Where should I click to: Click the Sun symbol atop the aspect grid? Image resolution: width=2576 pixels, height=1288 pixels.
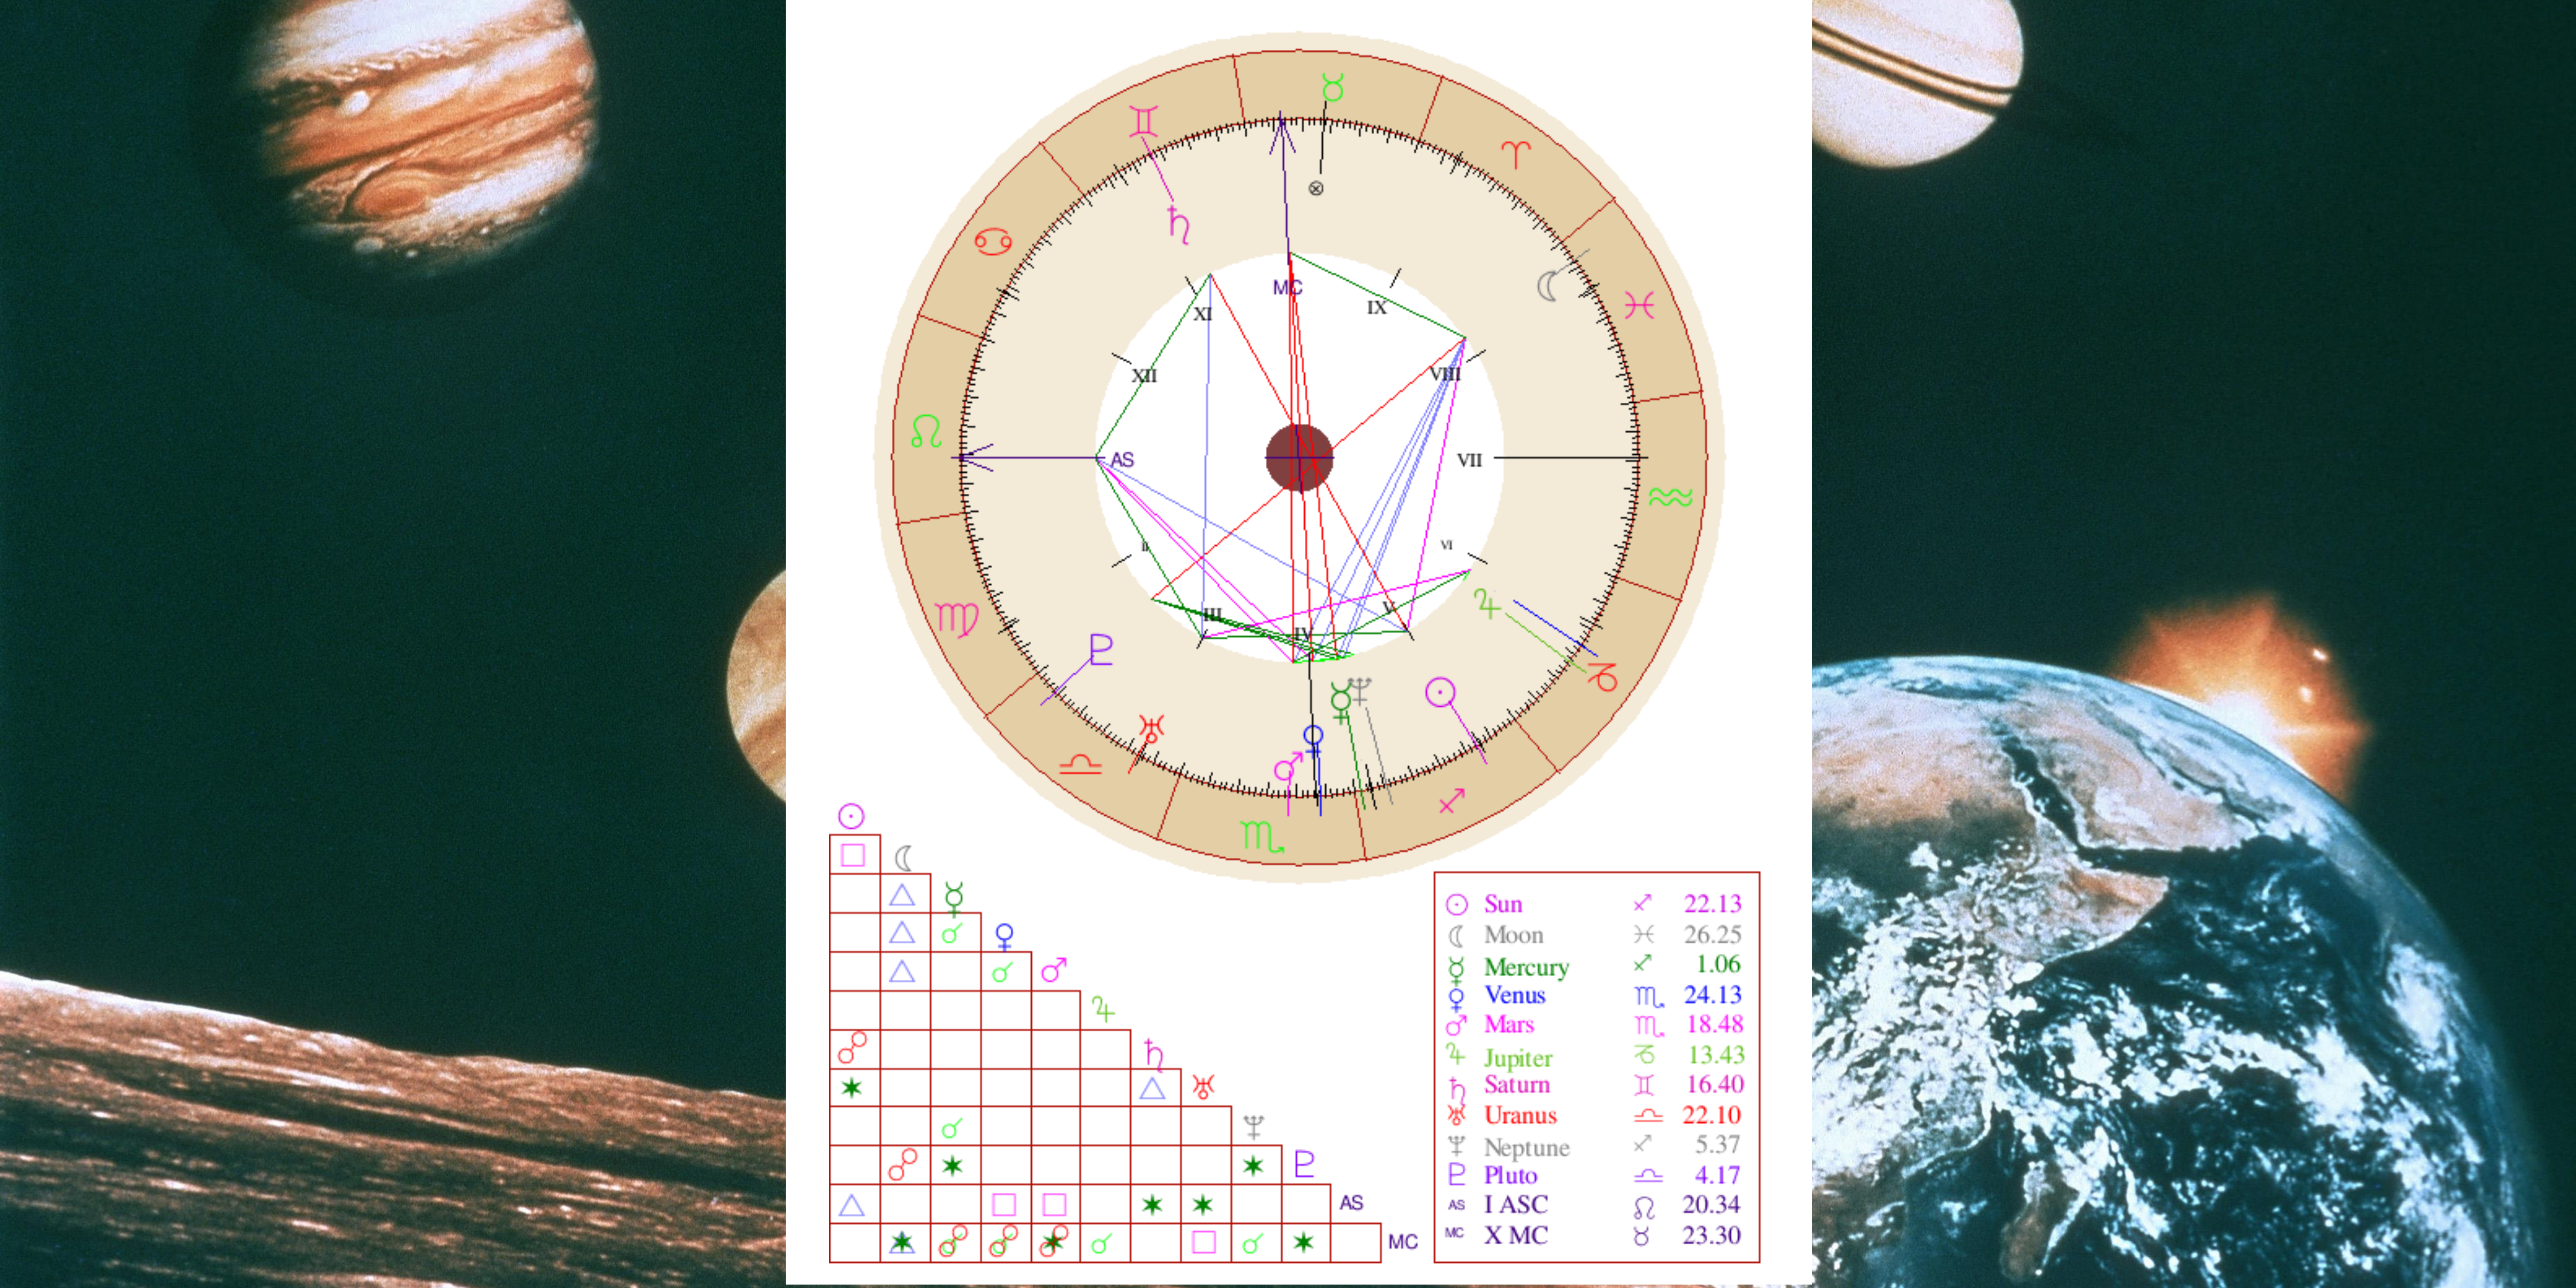[851, 816]
